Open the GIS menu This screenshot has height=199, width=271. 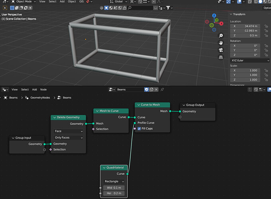(x=81, y=2)
